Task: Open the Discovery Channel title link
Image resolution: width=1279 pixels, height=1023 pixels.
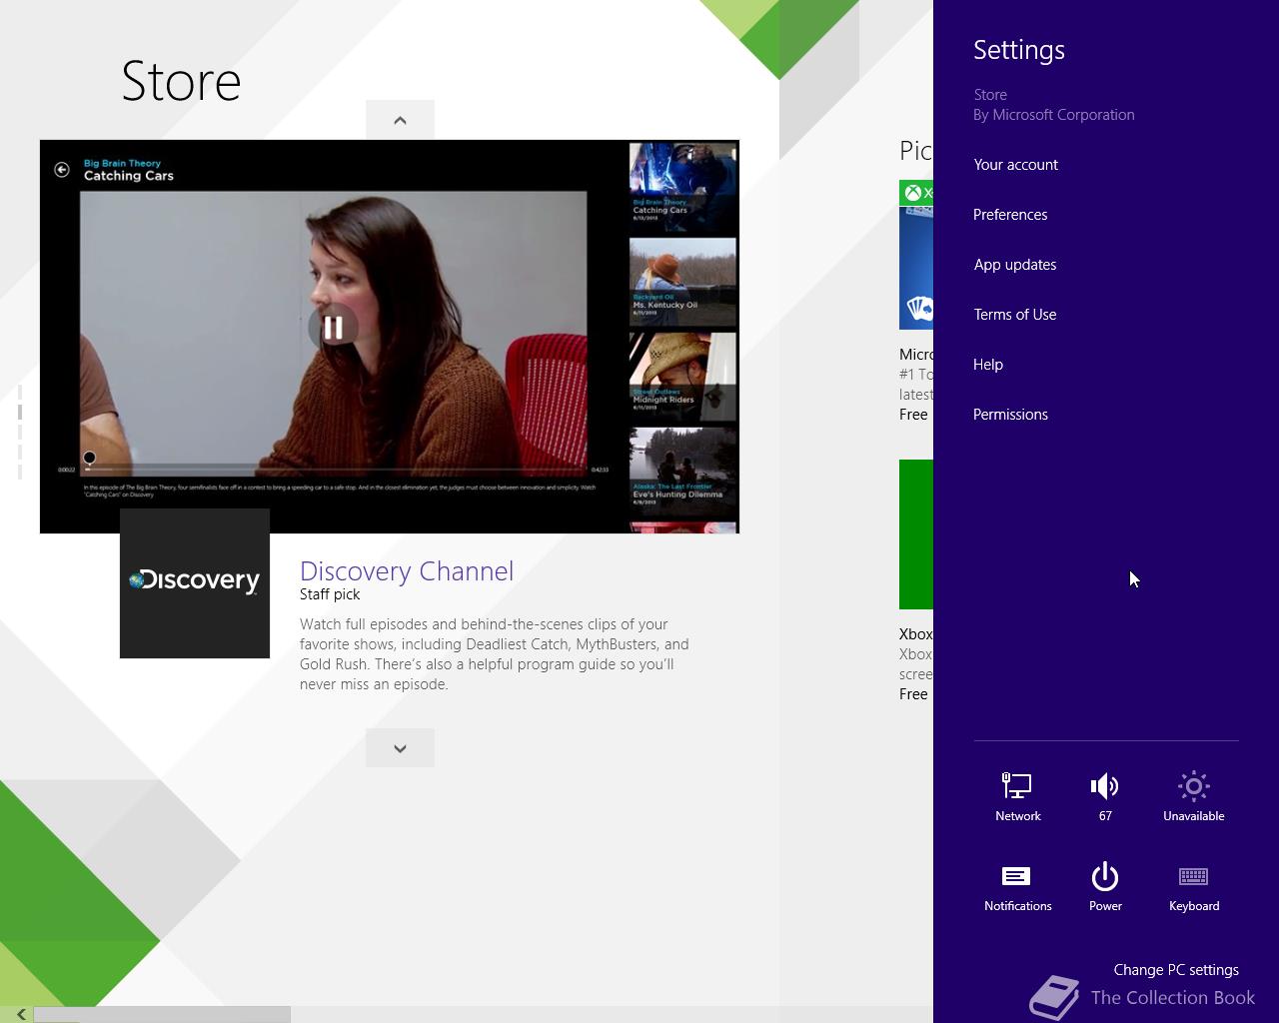Action: click(x=407, y=570)
